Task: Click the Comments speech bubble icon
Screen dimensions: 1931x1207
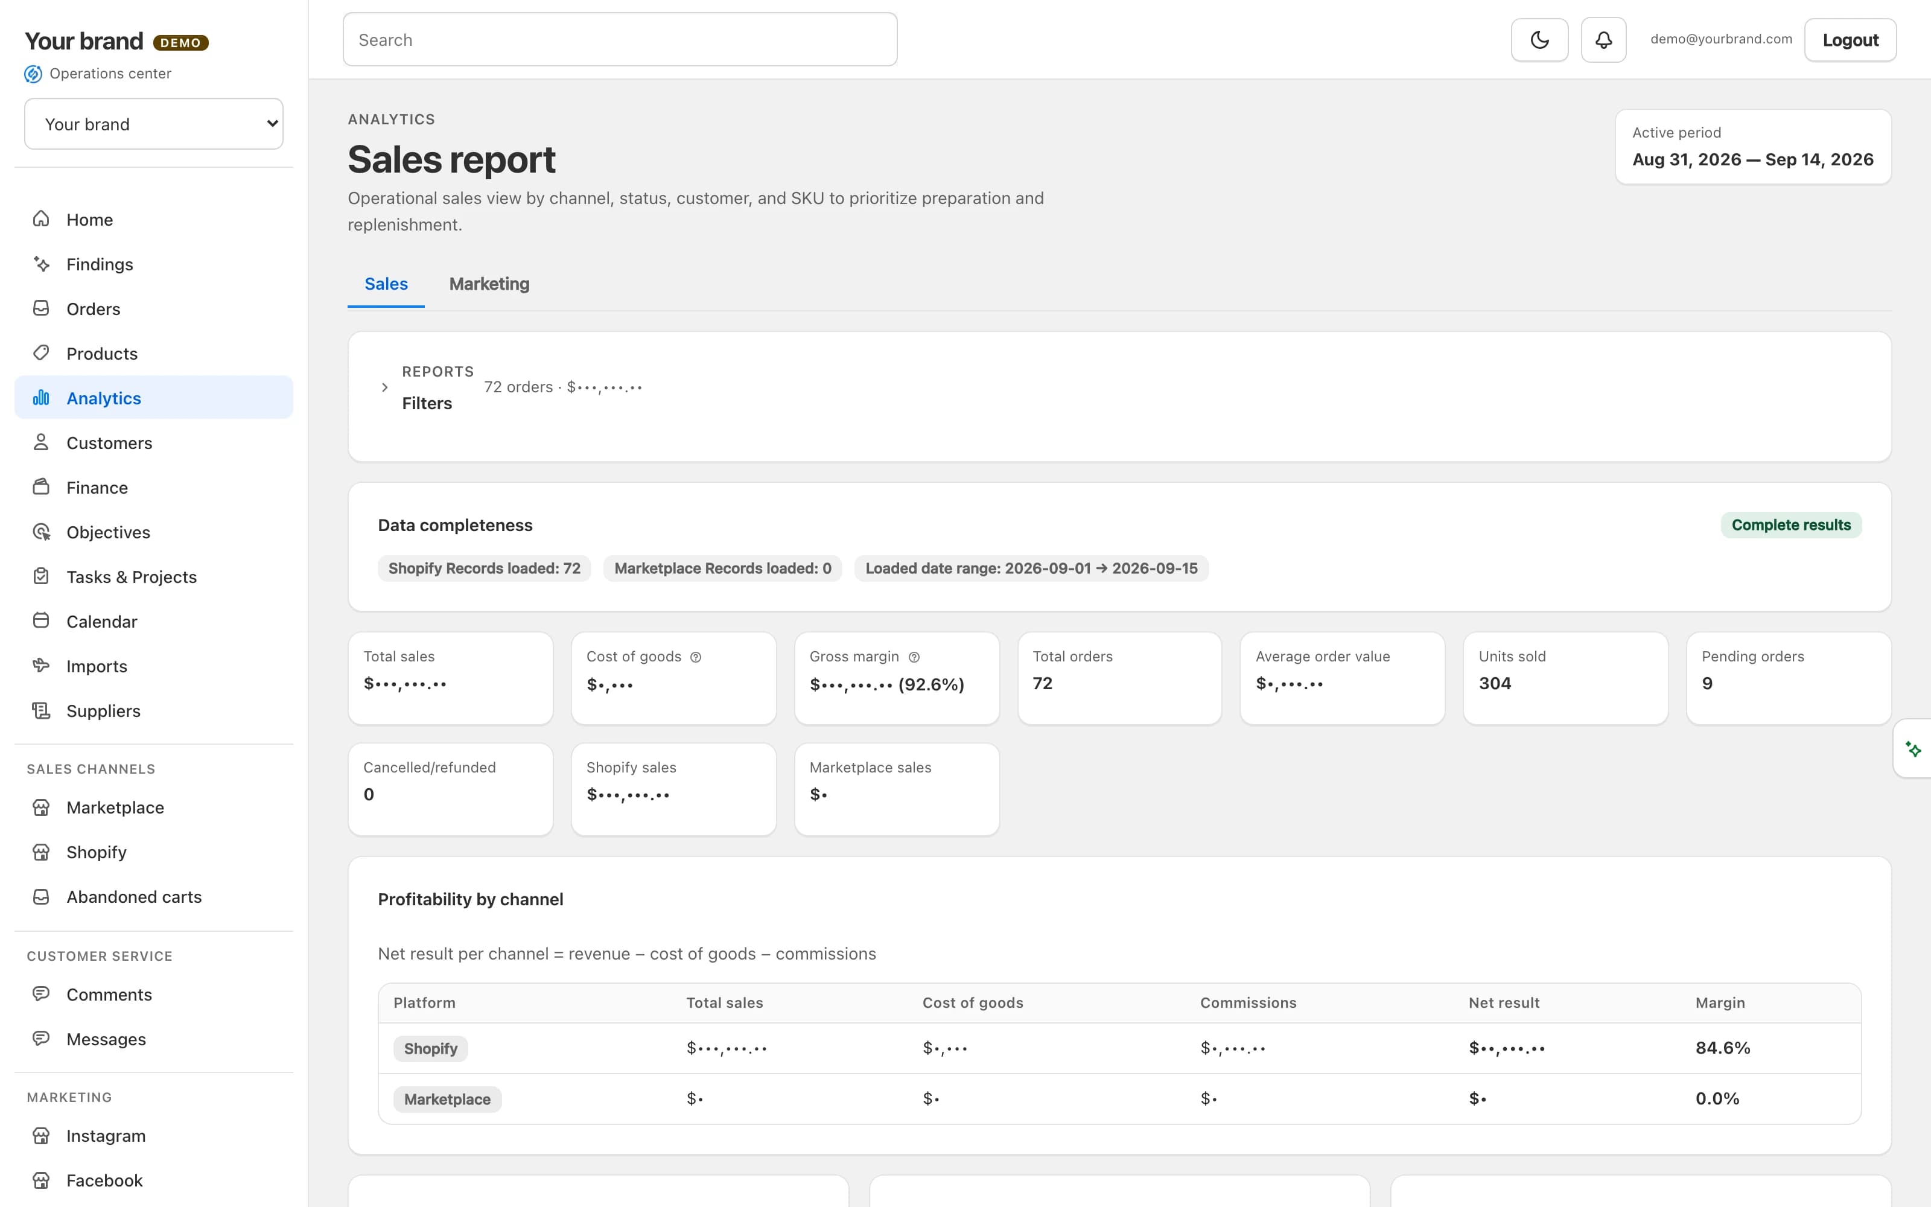Action: (x=40, y=994)
